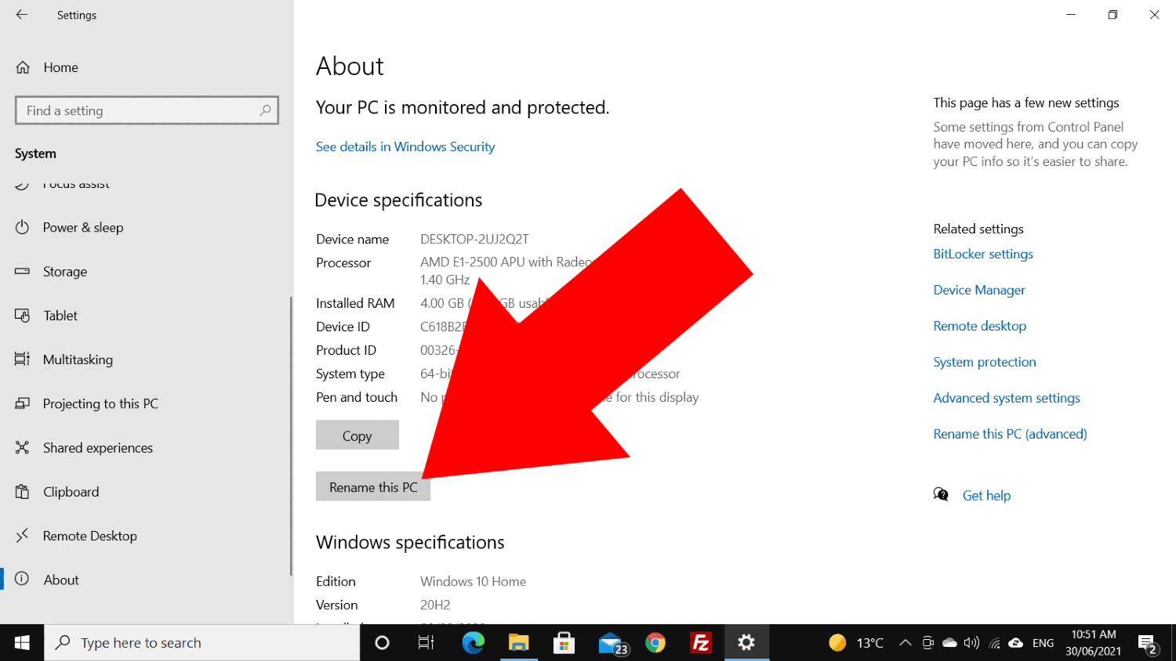Open Advanced system settings link
Viewport: 1176px width, 661px height.
point(1007,398)
